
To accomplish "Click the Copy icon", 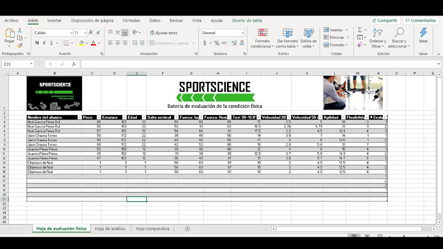I will (x=20, y=38).
